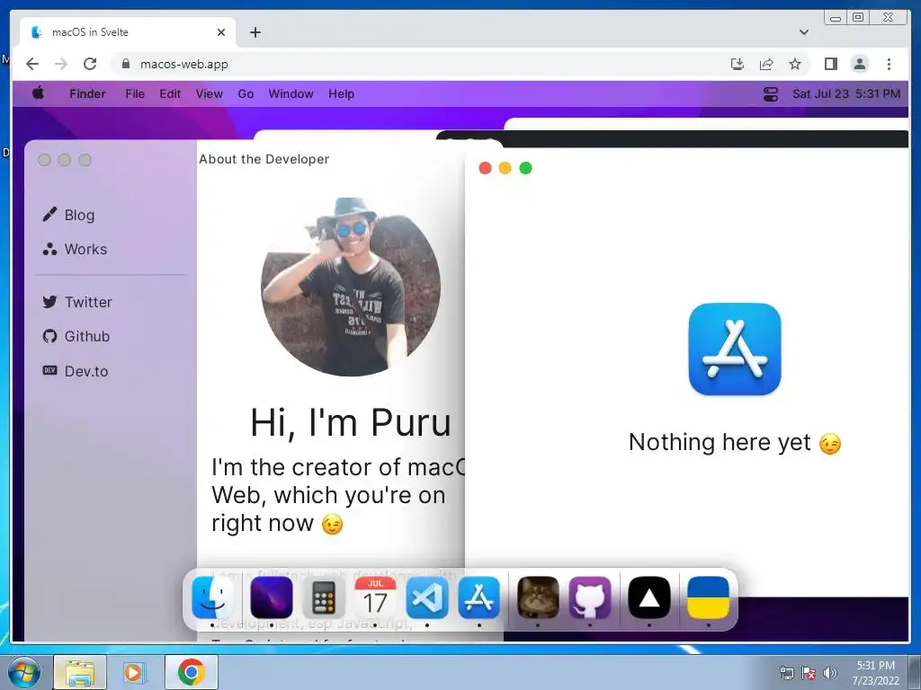This screenshot has width=921, height=690.
Task: Visit the Dev.to sidebar link
Action: click(x=76, y=371)
